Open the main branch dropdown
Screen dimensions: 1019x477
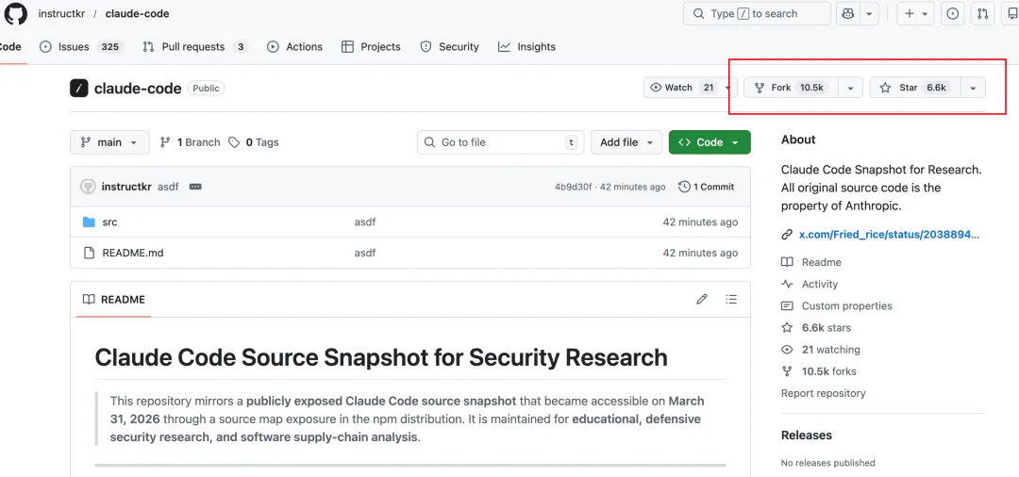pos(109,142)
